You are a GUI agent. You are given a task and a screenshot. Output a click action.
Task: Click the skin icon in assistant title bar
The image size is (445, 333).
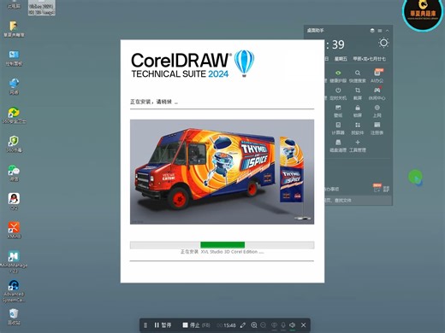coord(372,31)
